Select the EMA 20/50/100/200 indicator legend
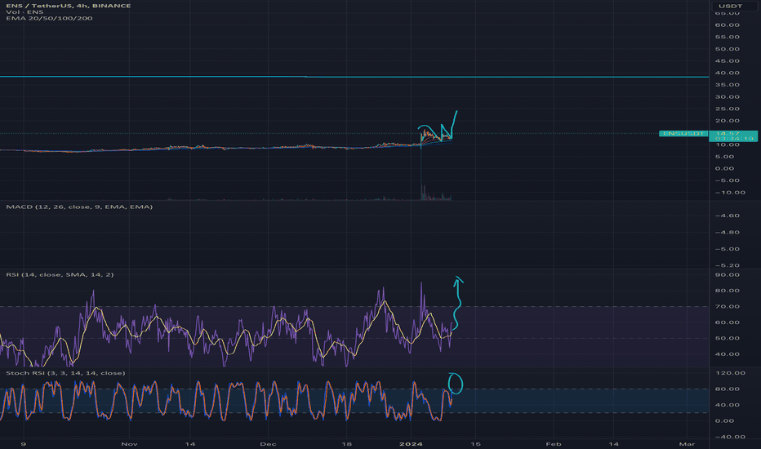Image resolution: width=761 pixels, height=449 pixels. pyautogui.click(x=49, y=19)
